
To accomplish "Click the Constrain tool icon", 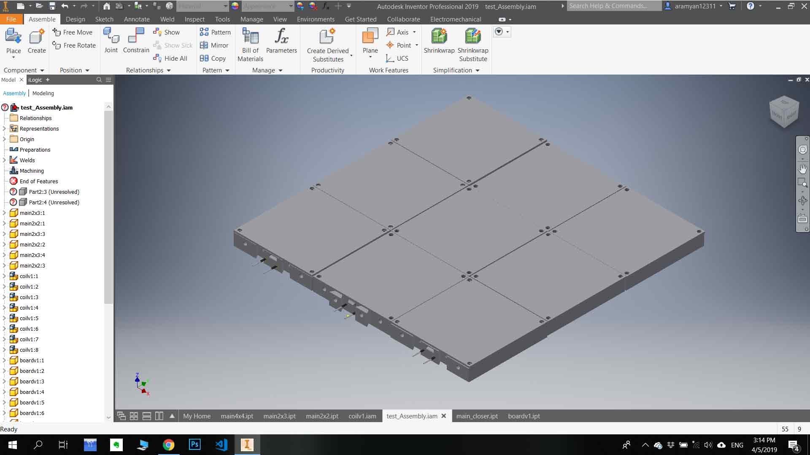I will (136, 36).
